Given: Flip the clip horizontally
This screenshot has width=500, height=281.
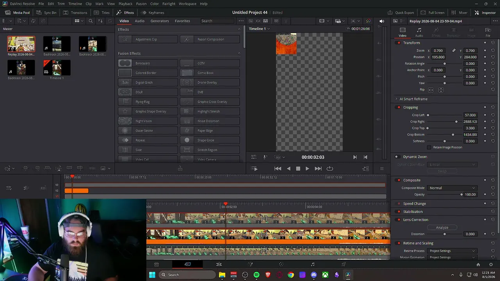Looking at the screenshot, I should [431, 90].
